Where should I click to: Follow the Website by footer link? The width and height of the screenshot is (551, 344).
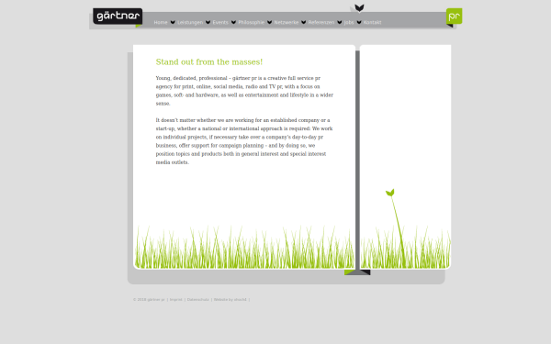pyautogui.click(x=231, y=300)
